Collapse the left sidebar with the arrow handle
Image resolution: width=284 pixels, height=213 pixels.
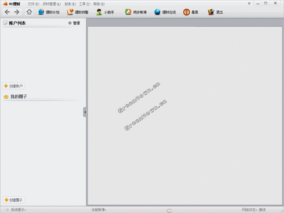pos(85,112)
